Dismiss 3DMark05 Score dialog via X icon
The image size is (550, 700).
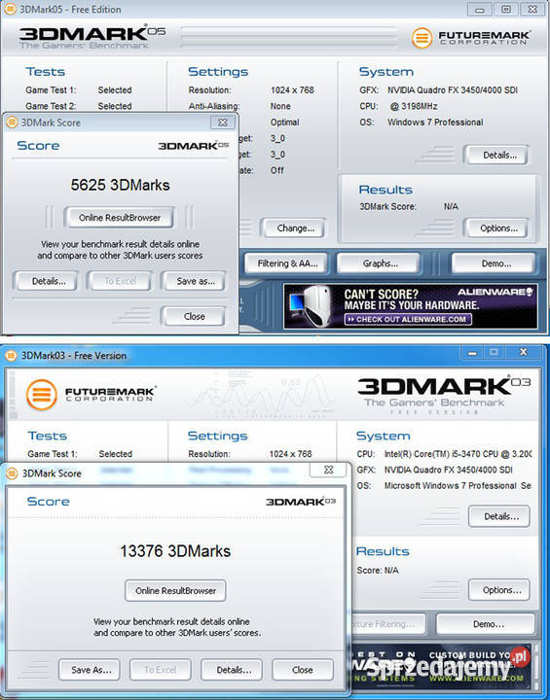click(x=223, y=122)
